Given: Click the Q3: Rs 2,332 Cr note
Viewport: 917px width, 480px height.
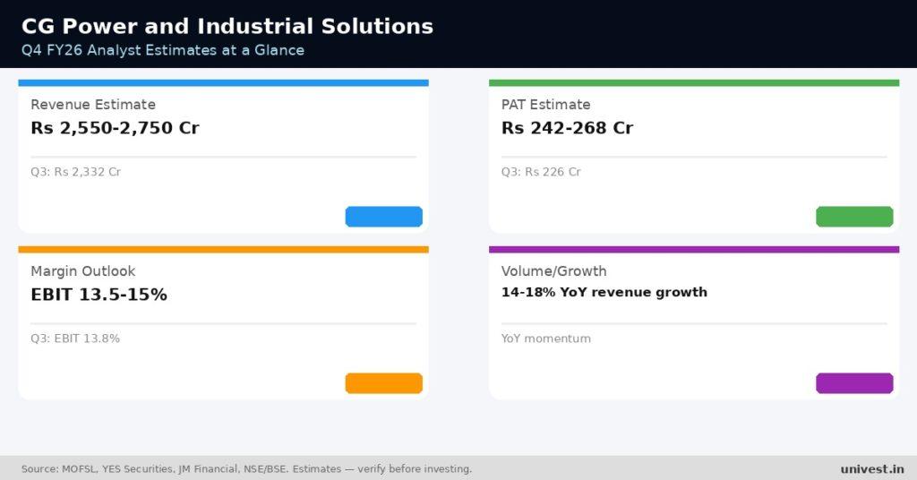Looking at the screenshot, I should [75, 172].
